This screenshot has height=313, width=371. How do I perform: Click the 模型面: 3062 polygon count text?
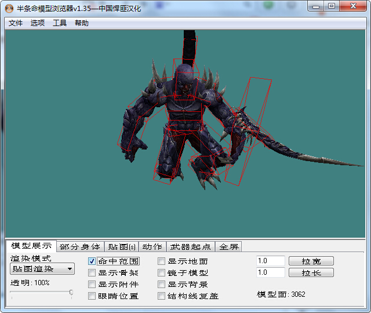point(281,294)
